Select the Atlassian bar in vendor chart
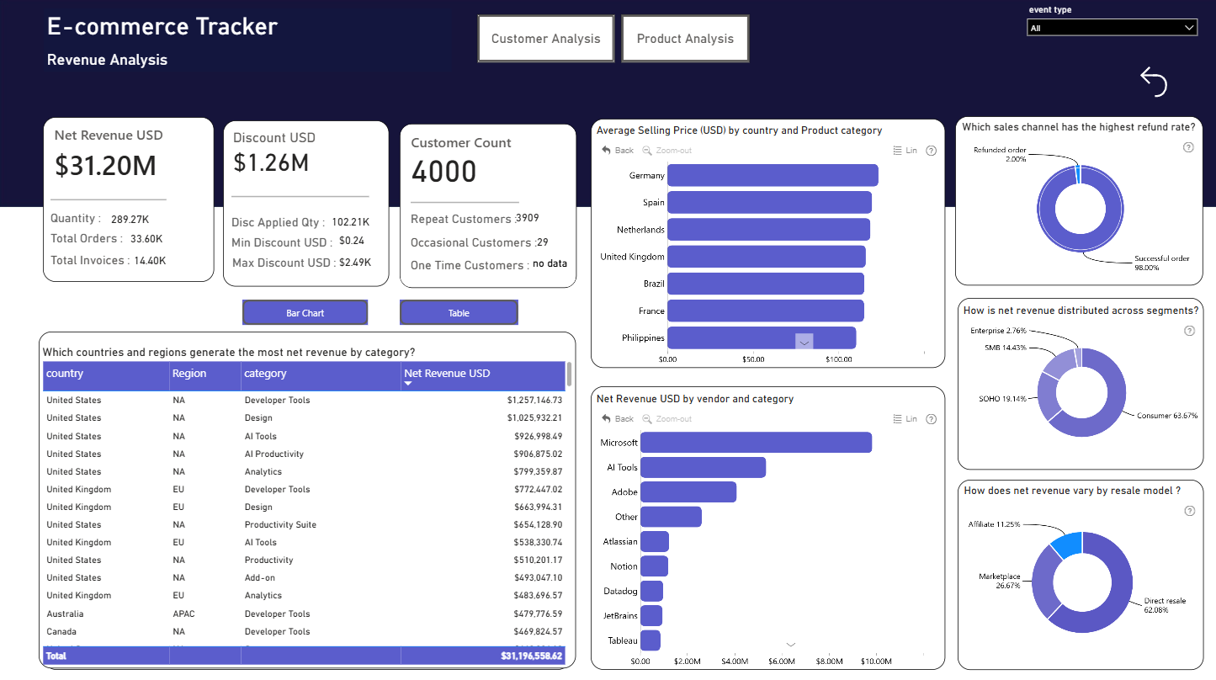The image size is (1216, 680). [655, 541]
